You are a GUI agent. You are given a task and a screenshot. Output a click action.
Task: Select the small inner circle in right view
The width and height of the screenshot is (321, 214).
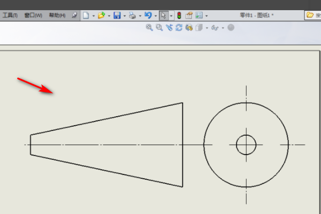246,135
